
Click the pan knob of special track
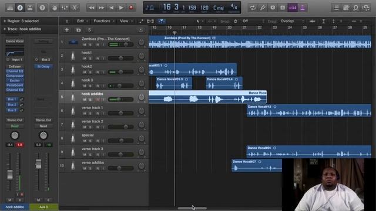(142, 138)
